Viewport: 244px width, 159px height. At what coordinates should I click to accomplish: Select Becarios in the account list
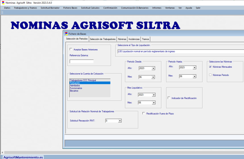[x=90, y=91]
